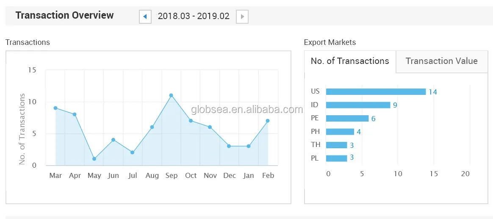Click the March data point
Viewport: 493px width, 219px height.
[x=55, y=108]
